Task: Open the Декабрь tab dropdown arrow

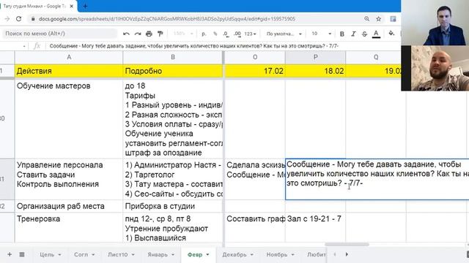Action: point(252,255)
